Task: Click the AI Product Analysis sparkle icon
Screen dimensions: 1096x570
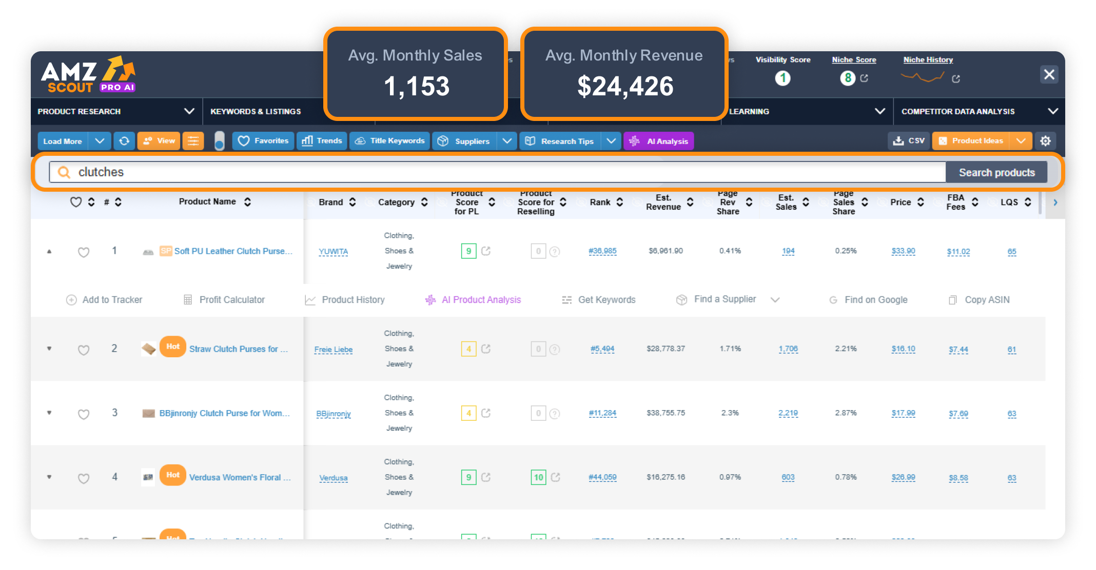Action: pyautogui.click(x=430, y=300)
